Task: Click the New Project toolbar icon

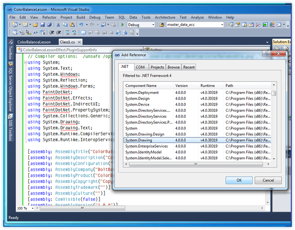Action: (x=14, y=25)
